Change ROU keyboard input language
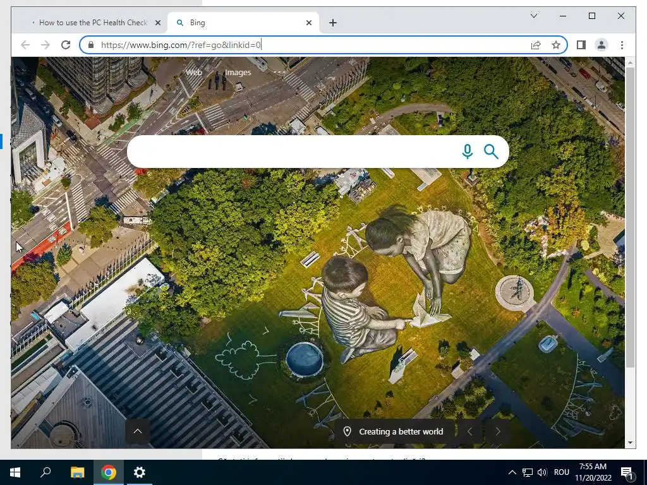The width and height of the screenshot is (647, 485). point(561,472)
